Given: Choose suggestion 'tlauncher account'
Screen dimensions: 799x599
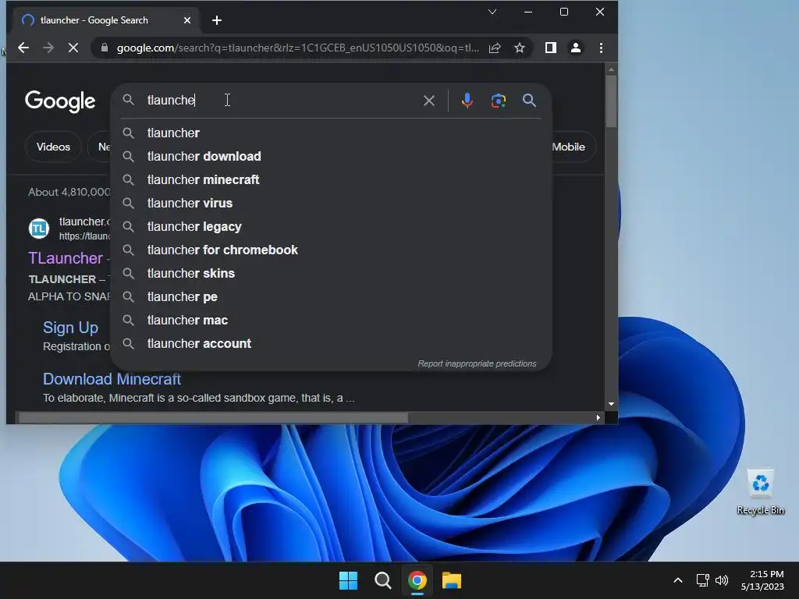Looking at the screenshot, I should (x=331, y=344).
